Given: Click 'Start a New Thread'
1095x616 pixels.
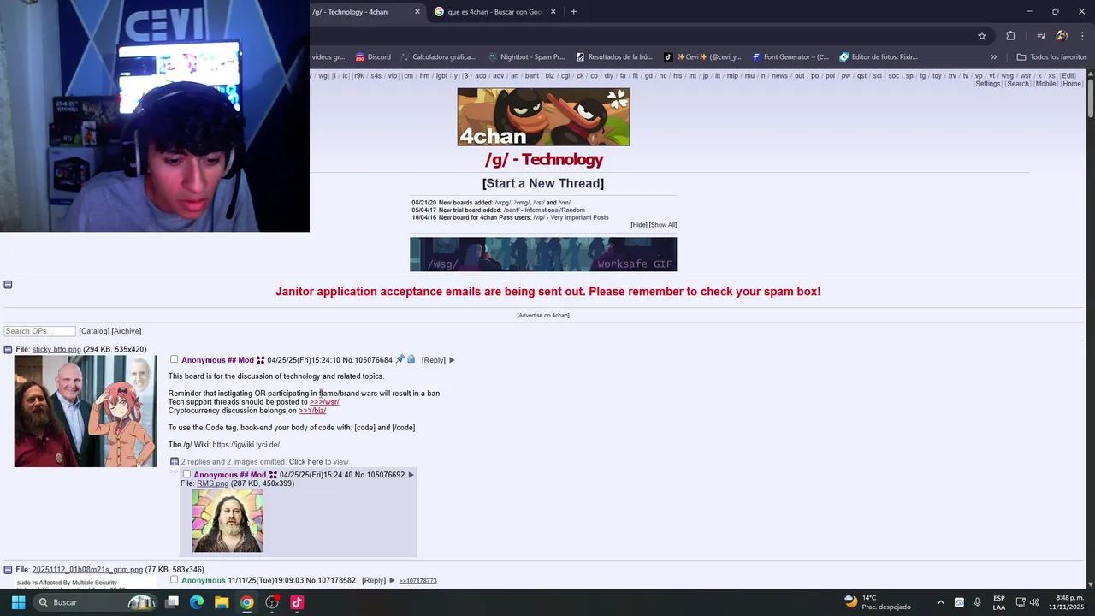Looking at the screenshot, I should [x=543, y=183].
